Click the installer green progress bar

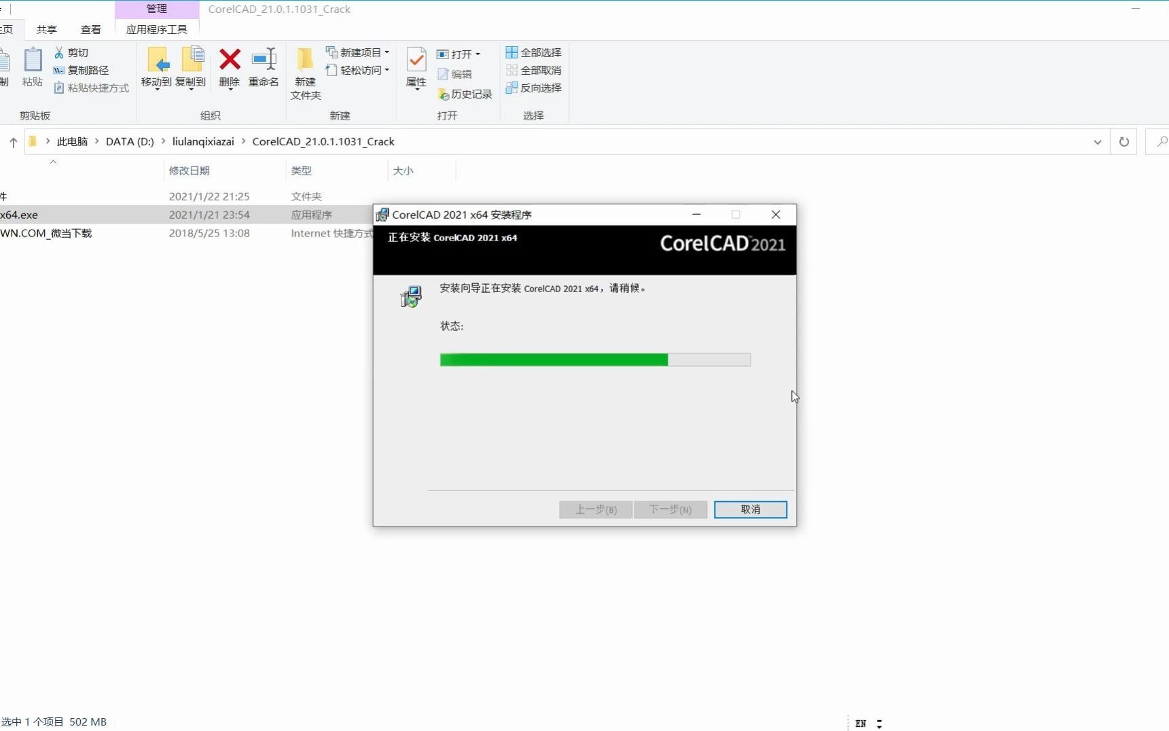595,359
